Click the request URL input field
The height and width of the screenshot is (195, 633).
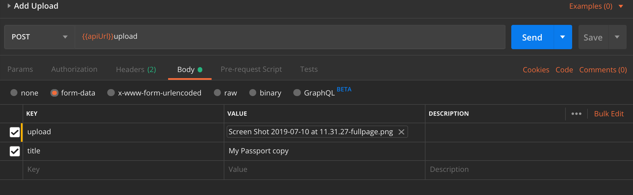pyautogui.click(x=290, y=37)
